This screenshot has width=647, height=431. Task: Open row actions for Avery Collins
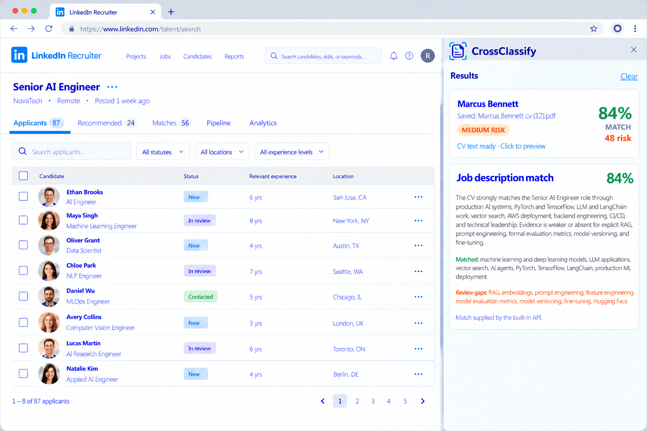(418, 323)
